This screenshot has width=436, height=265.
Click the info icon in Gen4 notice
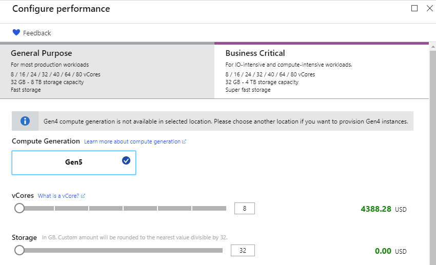(25, 121)
